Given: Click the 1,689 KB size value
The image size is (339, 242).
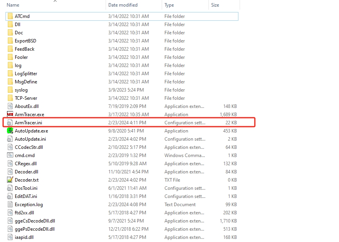Looking at the screenshot, I should [228, 115].
